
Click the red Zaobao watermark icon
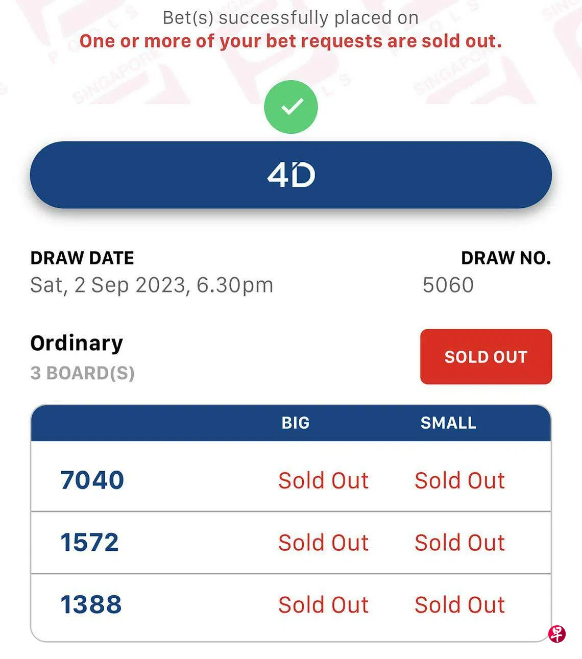point(557,633)
